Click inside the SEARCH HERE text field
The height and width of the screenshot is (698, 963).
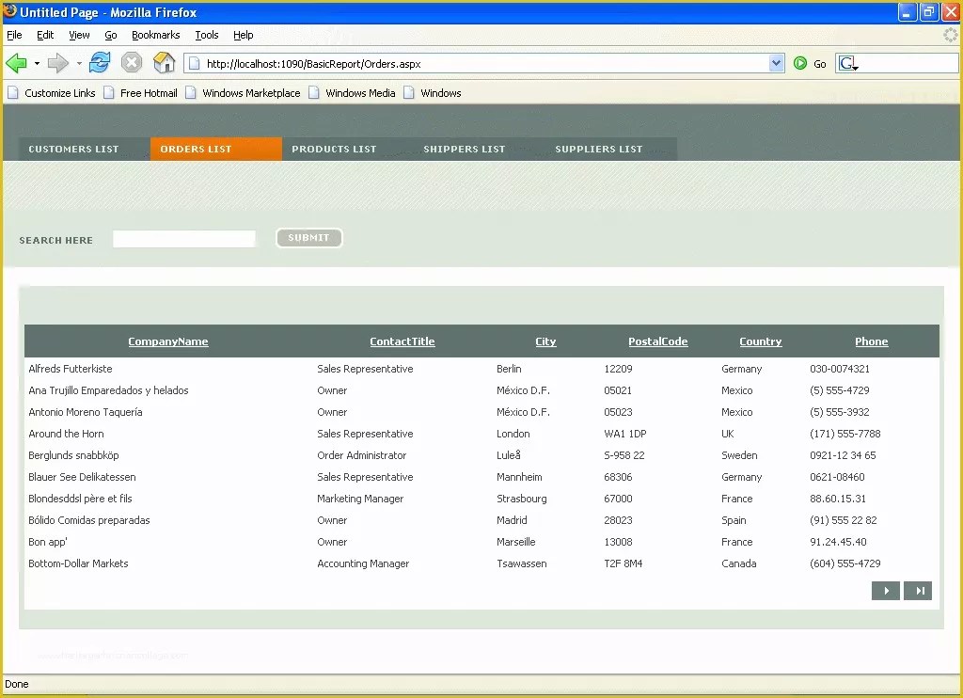(x=183, y=238)
